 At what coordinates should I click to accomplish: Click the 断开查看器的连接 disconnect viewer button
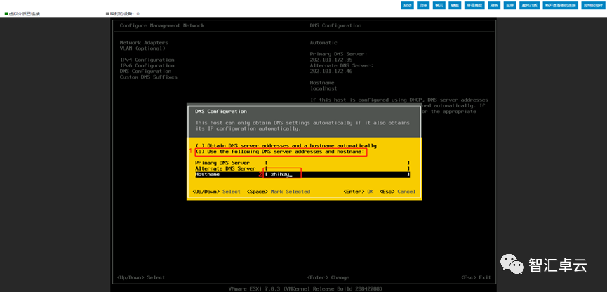click(560, 6)
